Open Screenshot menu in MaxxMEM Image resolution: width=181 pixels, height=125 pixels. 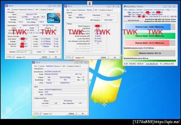[x=148, y=10]
